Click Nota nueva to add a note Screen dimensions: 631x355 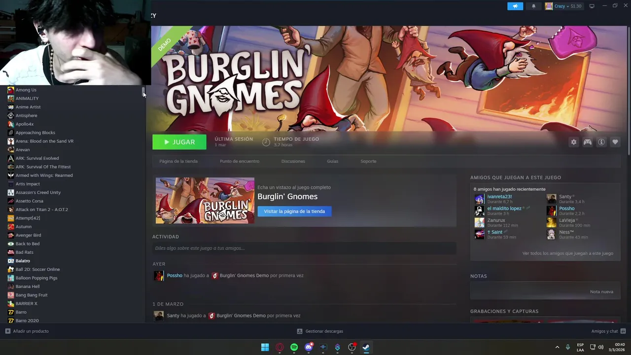pos(601,292)
